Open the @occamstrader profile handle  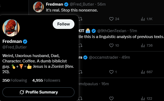(x=104, y=57)
